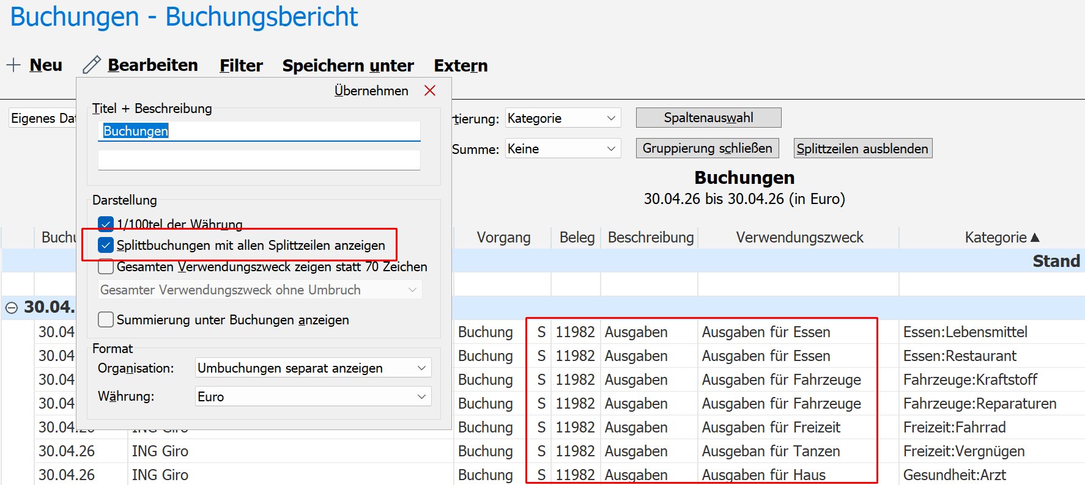Click the Buchungen report title heading

(744, 177)
